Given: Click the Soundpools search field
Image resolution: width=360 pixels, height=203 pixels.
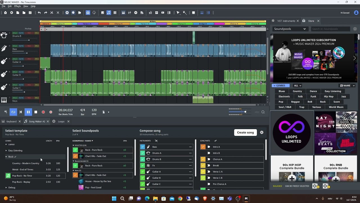Looking at the screenshot, I should pos(330,29).
